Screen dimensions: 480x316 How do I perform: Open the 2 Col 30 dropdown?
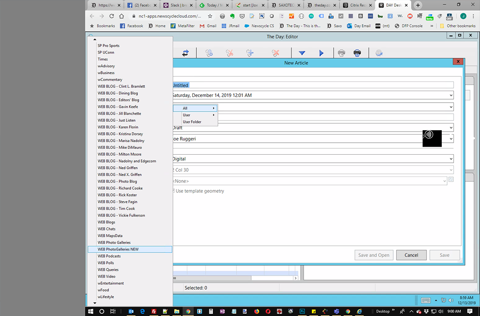tap(451, 170)
